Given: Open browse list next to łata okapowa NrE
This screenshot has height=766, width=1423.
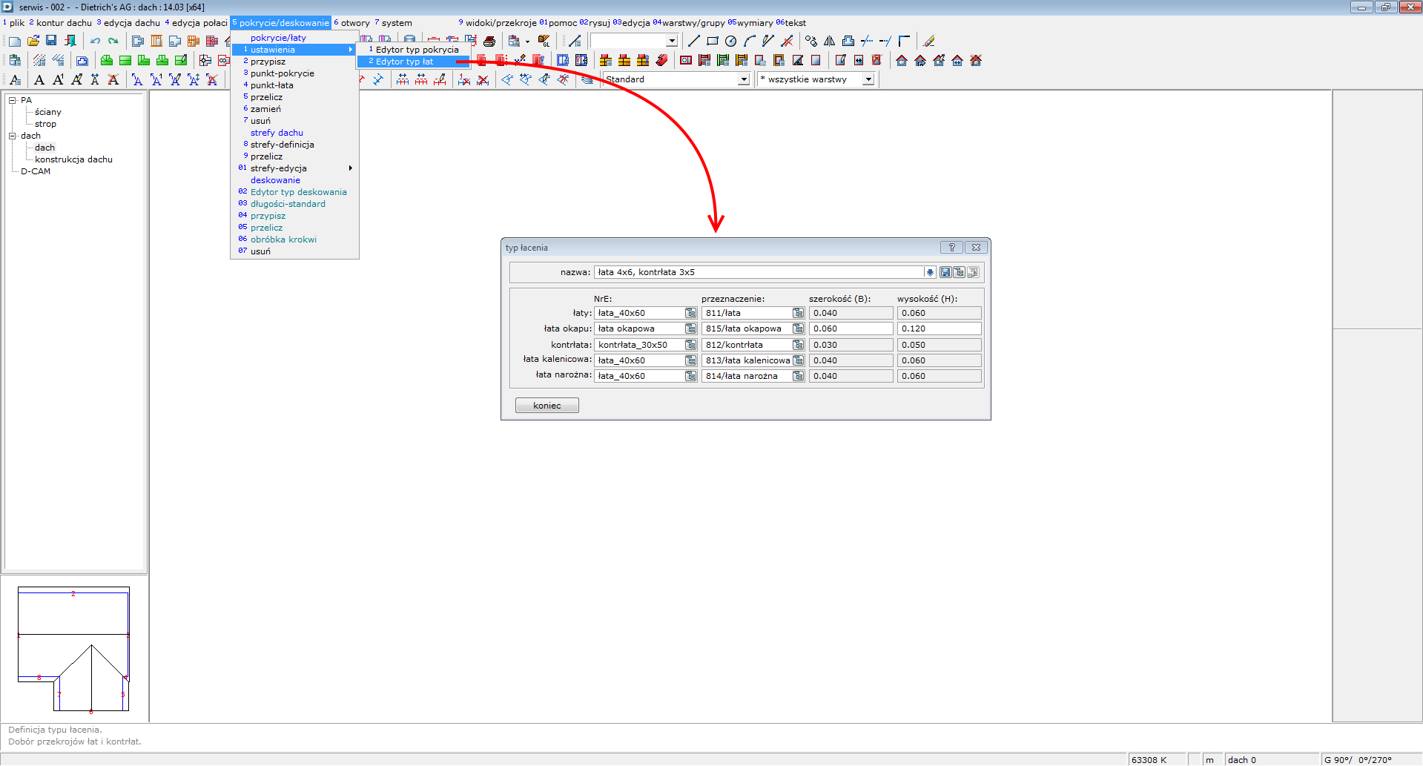Looking at the screenshot, I should point(690,328).
